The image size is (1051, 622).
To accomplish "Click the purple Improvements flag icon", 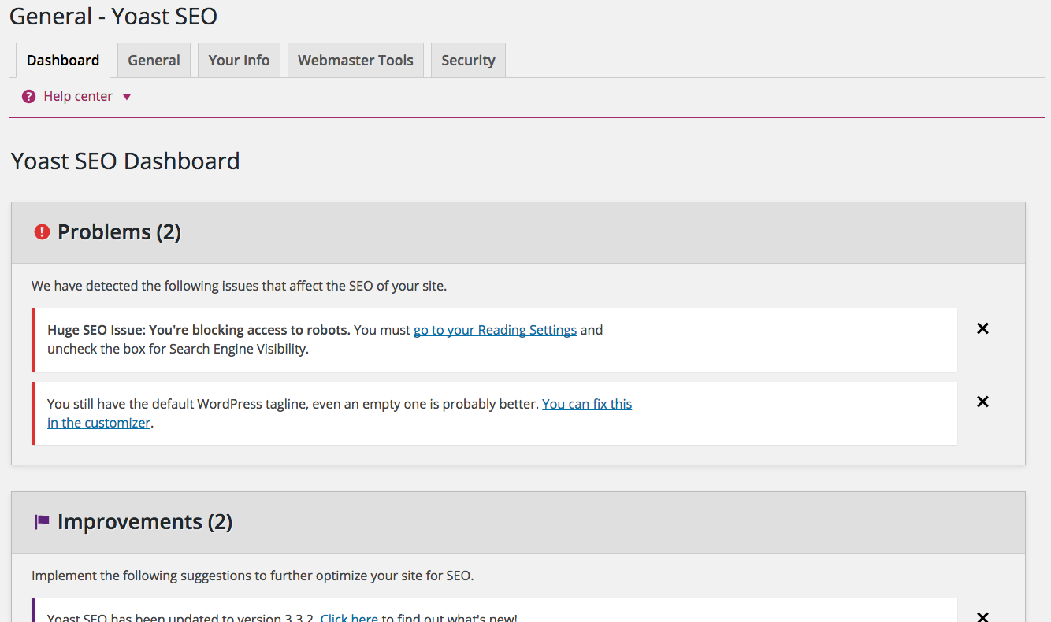I will click(x=42, y=522).
